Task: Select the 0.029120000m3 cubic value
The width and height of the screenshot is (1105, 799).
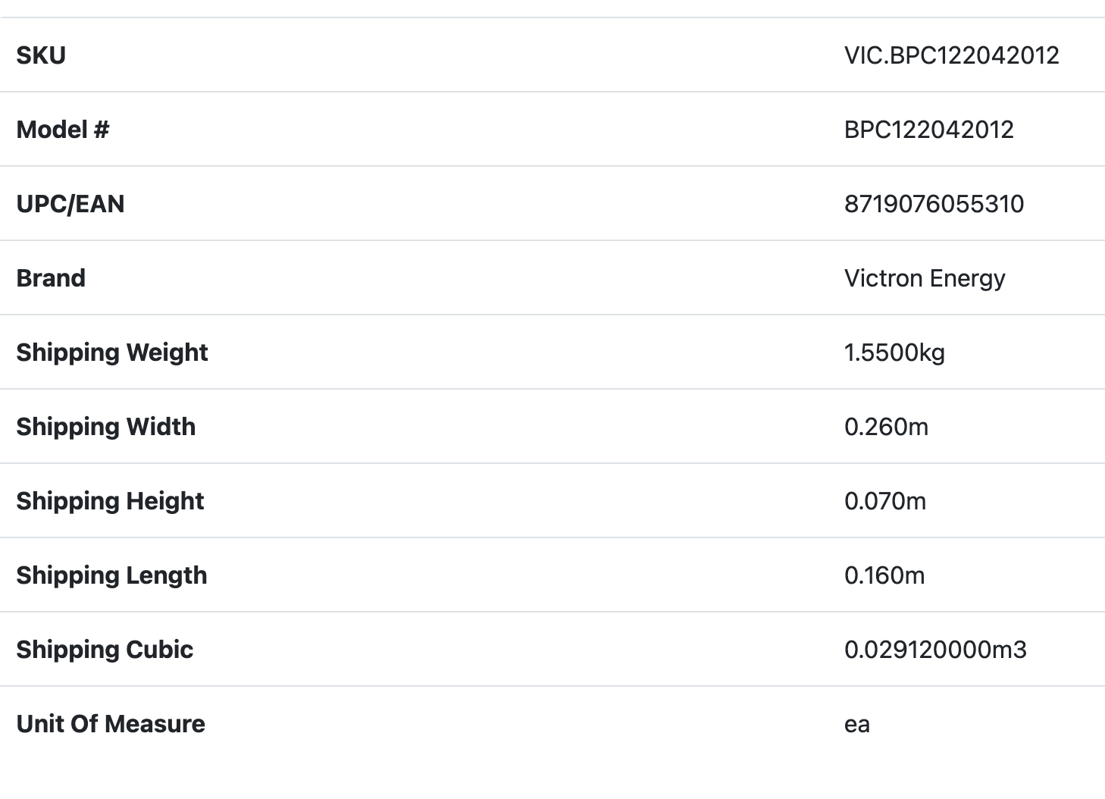Action: pyautogui.click(x=935, y=650)
